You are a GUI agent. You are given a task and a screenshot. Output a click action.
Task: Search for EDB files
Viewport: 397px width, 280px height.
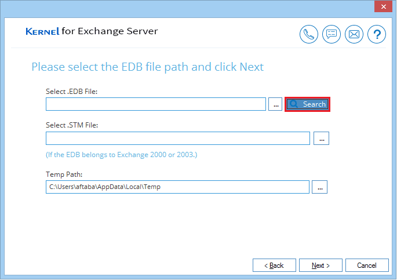pyautogui.click(x=307, y=104)
